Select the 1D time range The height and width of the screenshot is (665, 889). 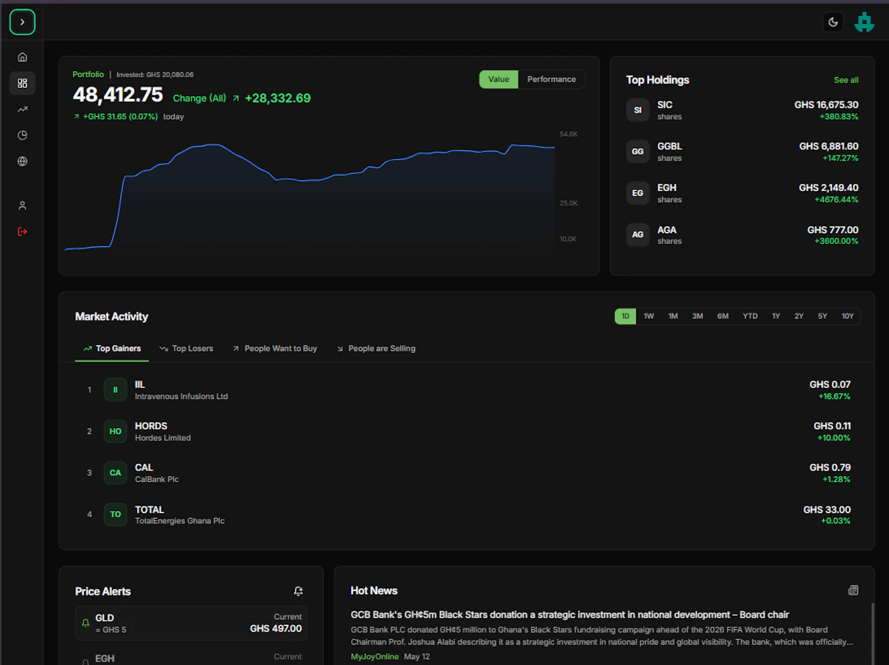point(625,316)
